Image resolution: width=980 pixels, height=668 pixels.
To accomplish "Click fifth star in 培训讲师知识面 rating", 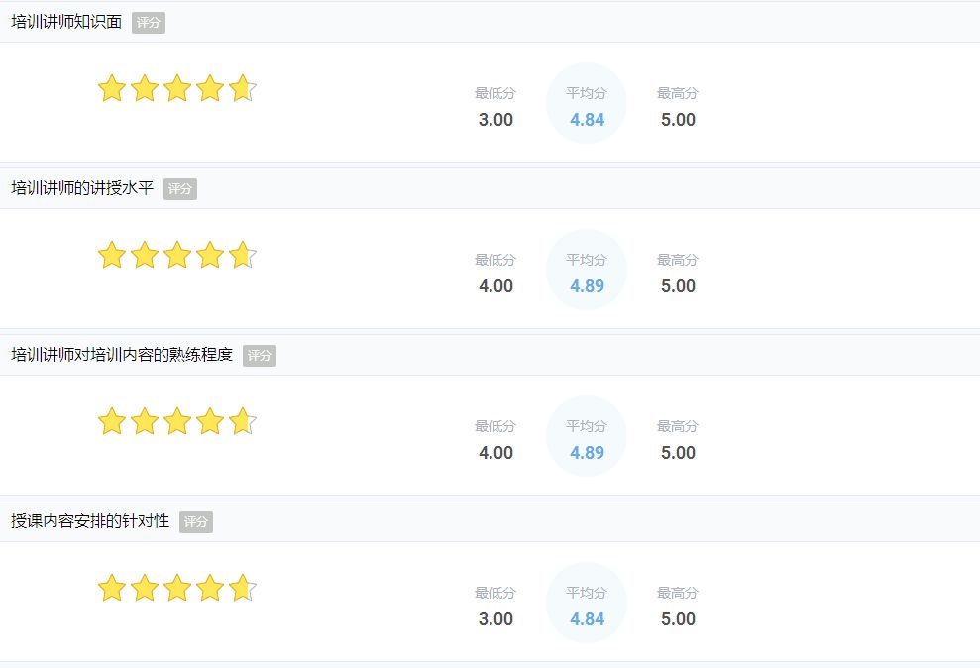I will point(242,89).
